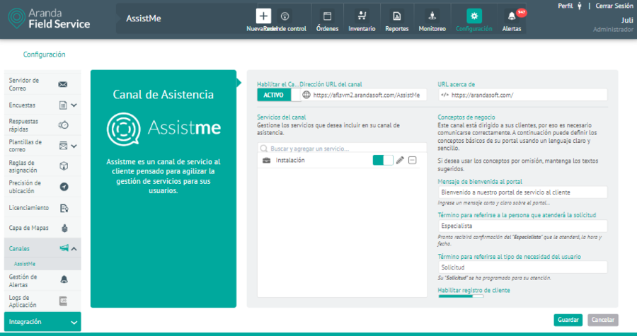Collapse the Canales submenu chevron
637x336 pixels.
(74, 249)
